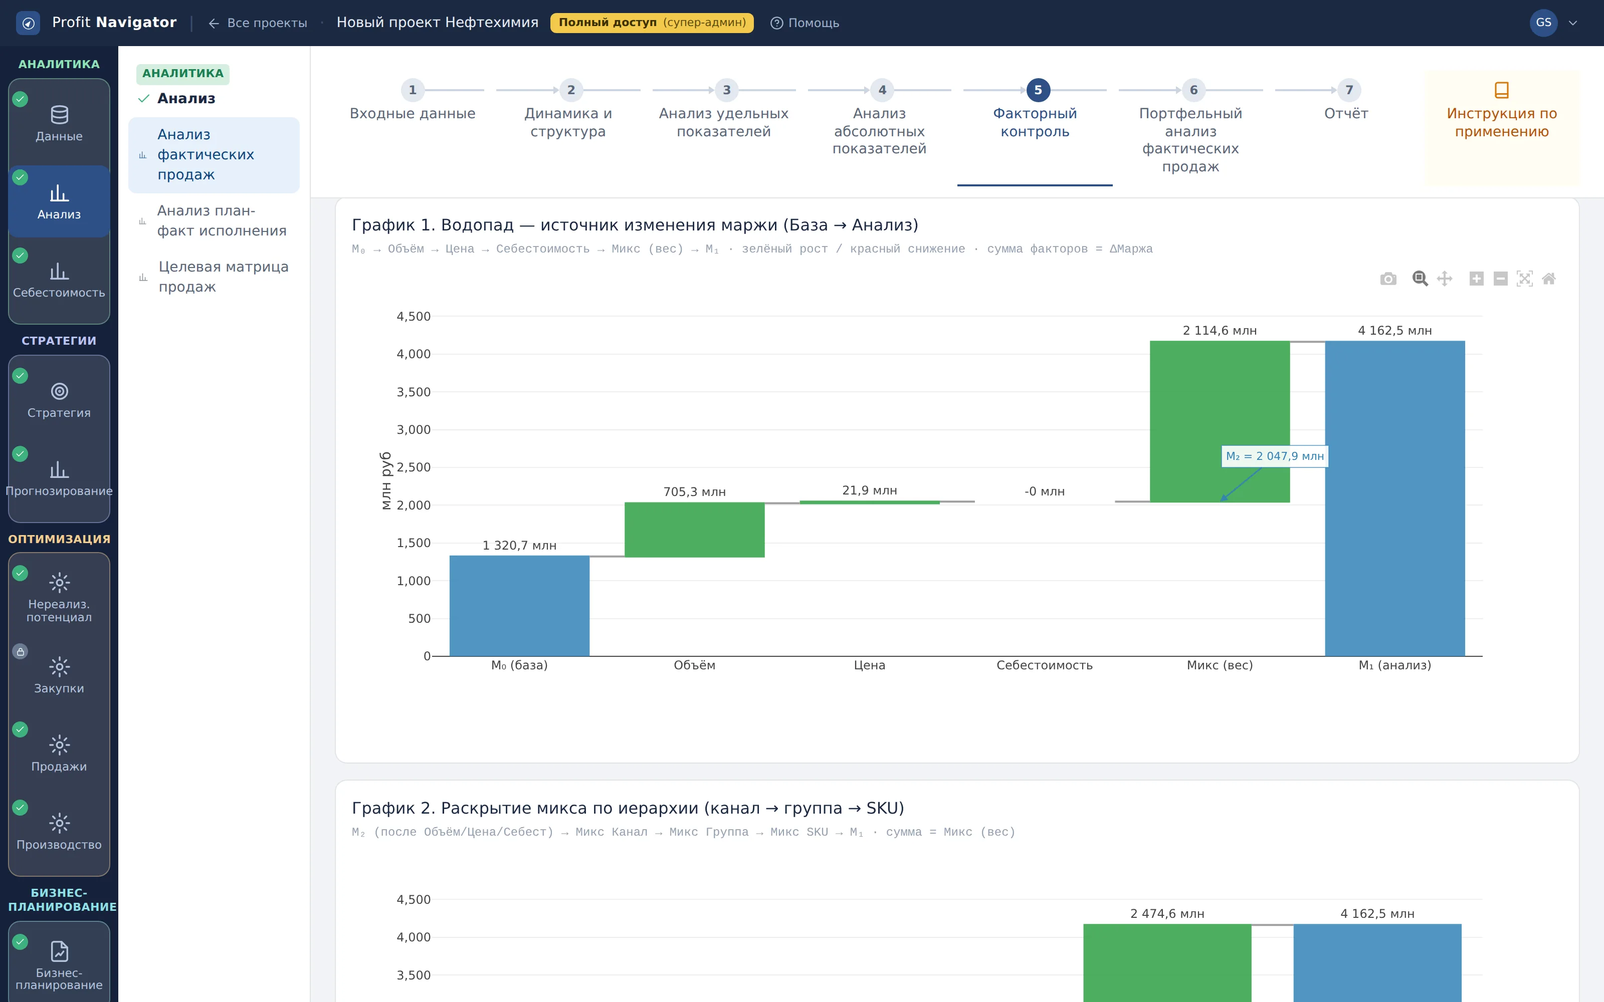Open the Продажи sidebar section
The width and height of the screenshot is (1604, 1002).
click(59, 754)
